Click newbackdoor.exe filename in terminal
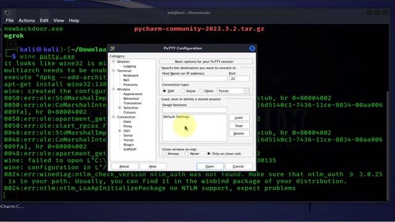 33,29
